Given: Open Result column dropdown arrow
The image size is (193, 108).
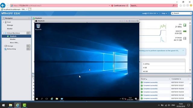Looking at the screenshot, I should [169, 79].
